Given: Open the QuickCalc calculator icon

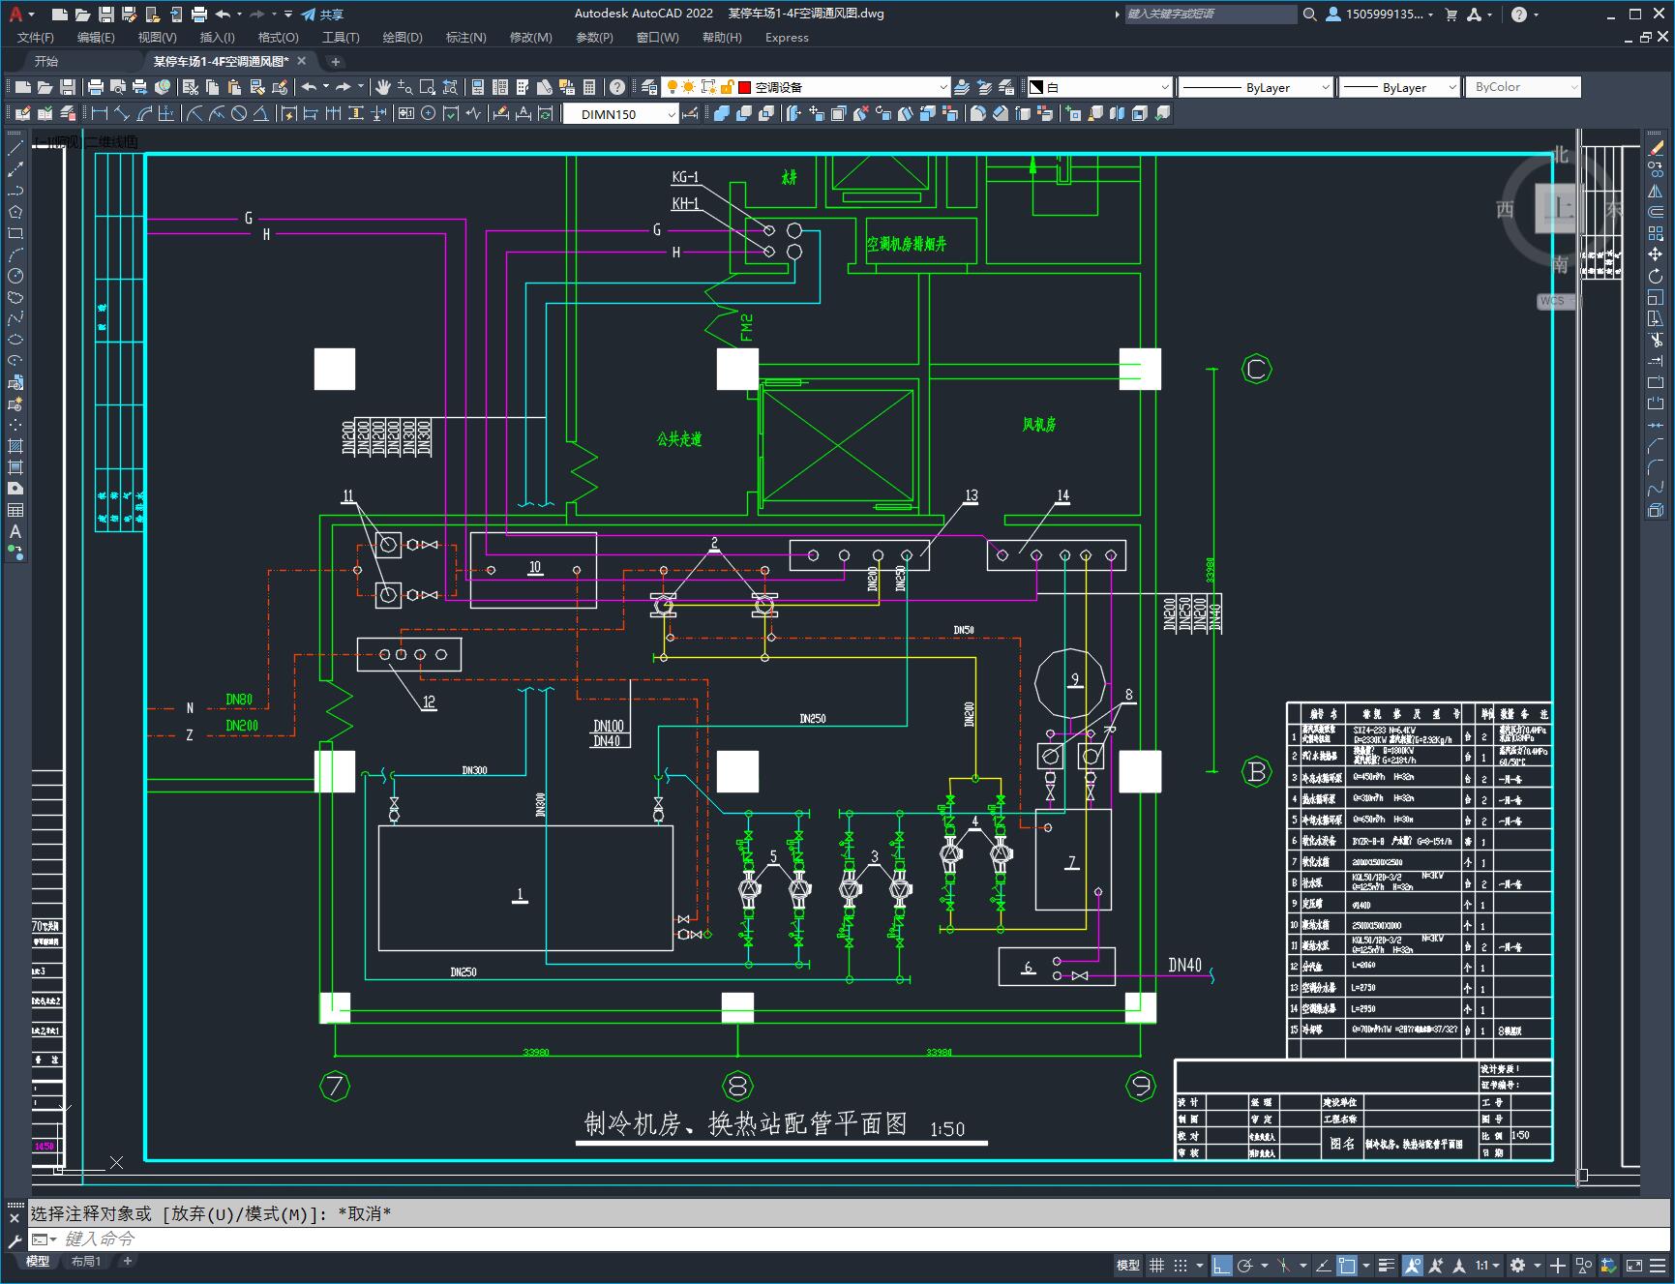Looking at the screenshot, I should point(589,87).
